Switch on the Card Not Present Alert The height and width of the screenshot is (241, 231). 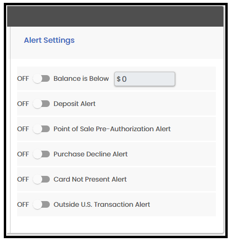click(41, 179)
